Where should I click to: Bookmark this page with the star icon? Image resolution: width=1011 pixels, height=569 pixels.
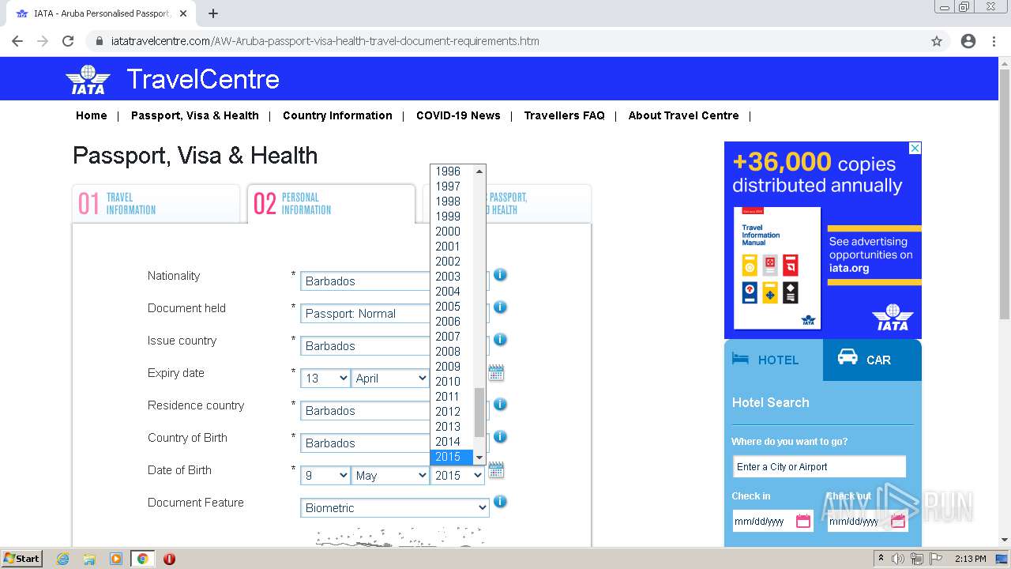(x=937, y=41)
